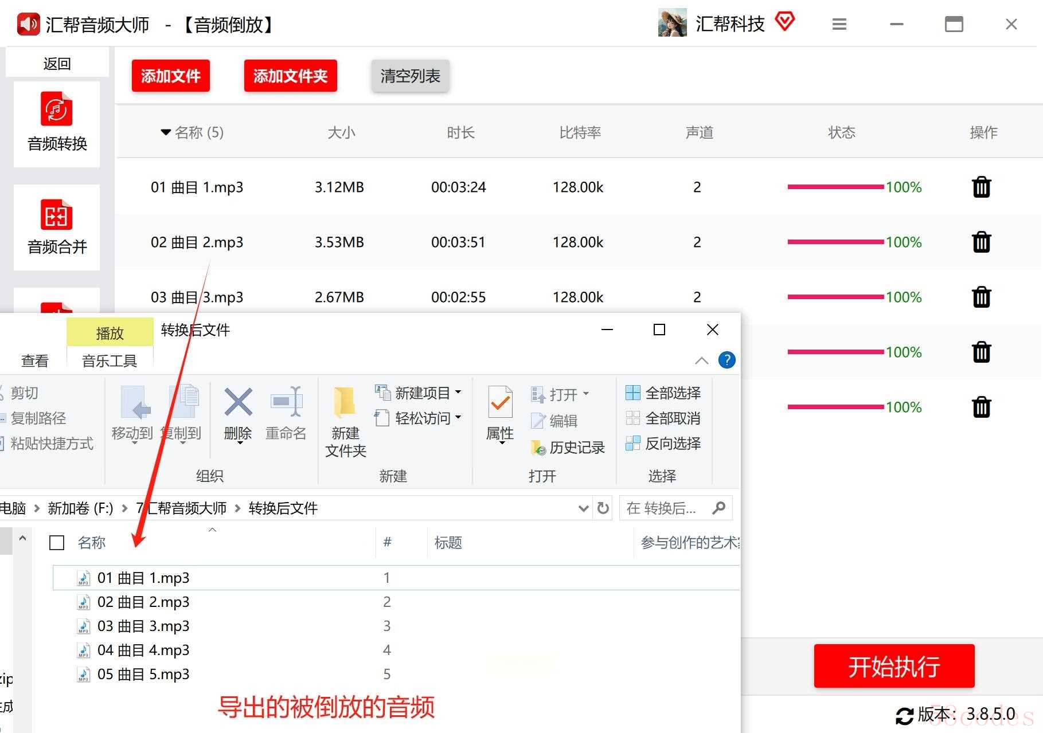The width and height of the screenshot is (1043, 733).
Task: Open file 属性 properties icon
Action: 500,403
